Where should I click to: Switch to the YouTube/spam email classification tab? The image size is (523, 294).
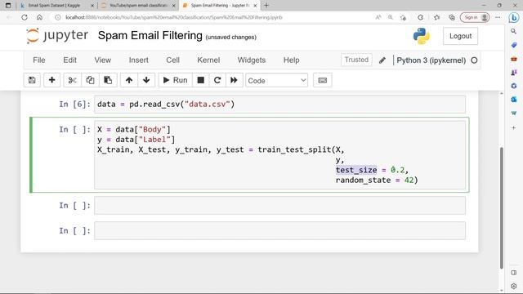138,6
